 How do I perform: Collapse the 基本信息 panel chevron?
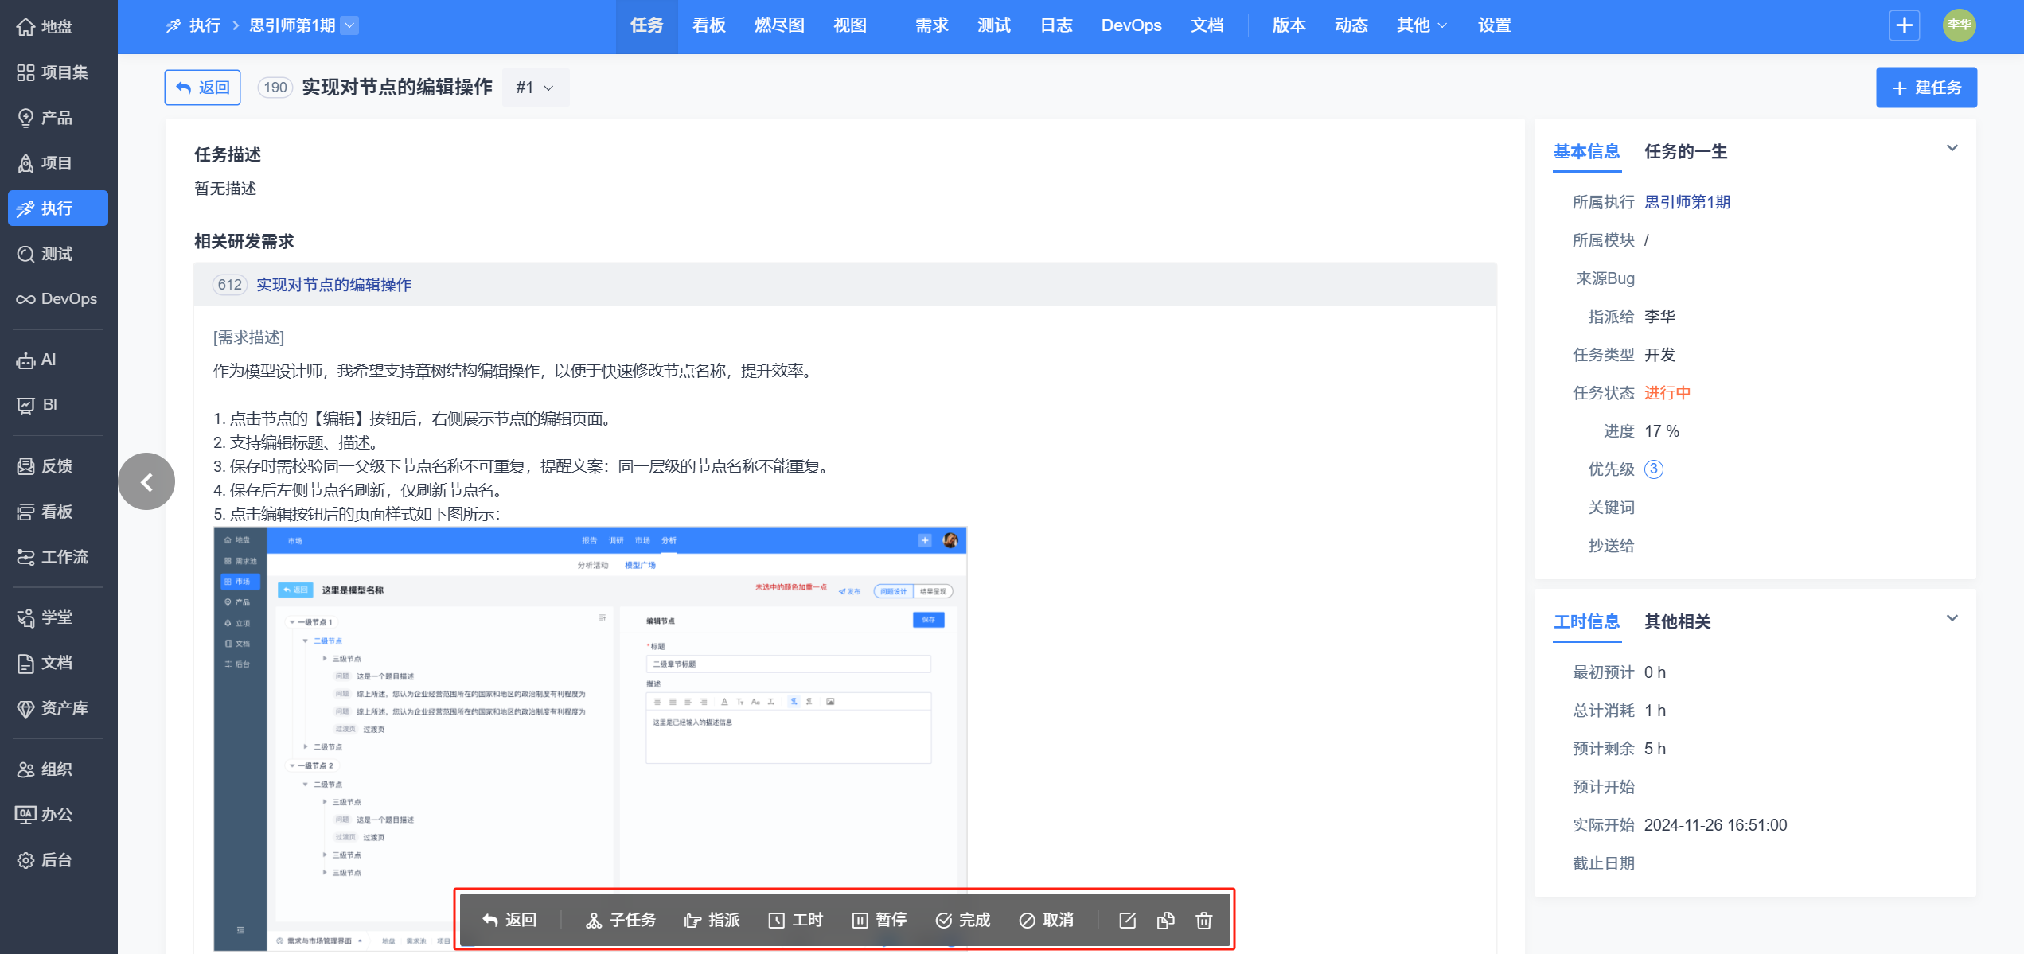pyautogui.click(x=1952, y=148)
